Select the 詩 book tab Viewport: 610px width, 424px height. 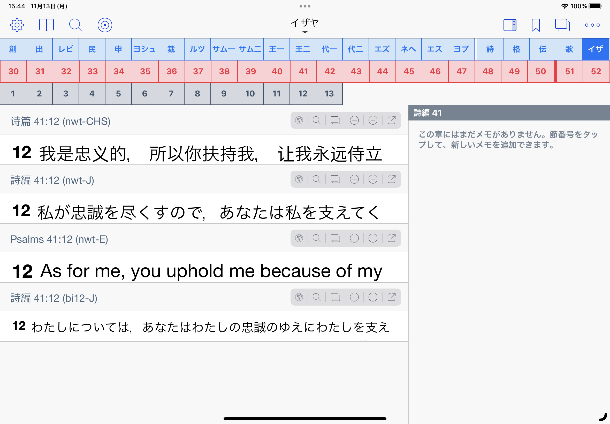tap(490, 49)
